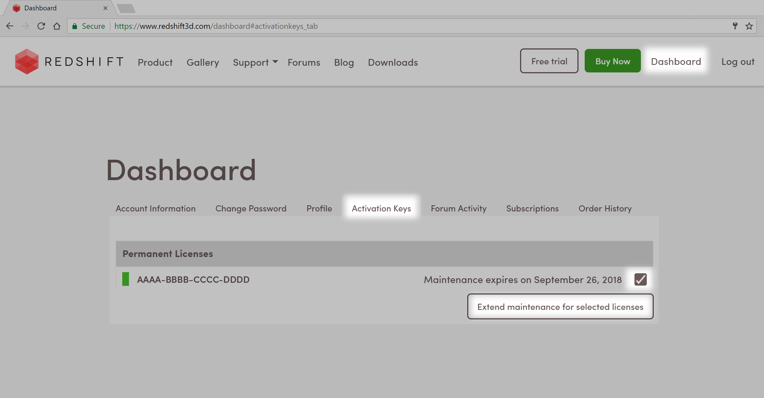
Task: View the Order History tab
Action: (x=605, y=208)
